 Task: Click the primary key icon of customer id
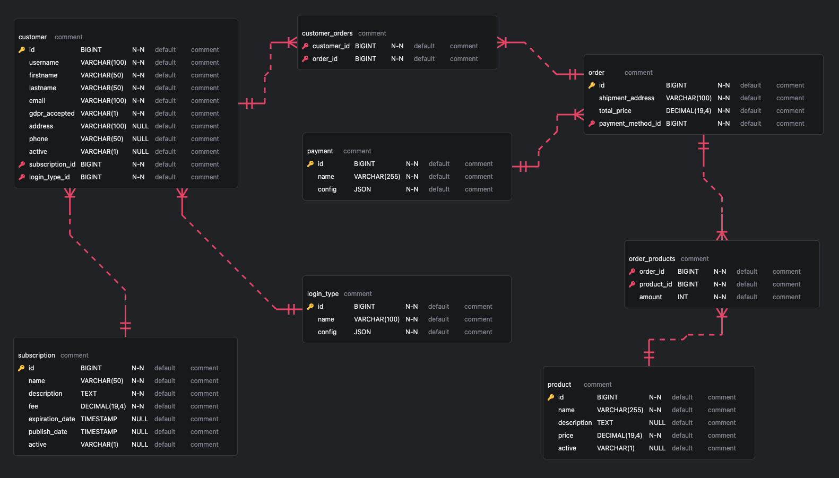click(22, 50)
